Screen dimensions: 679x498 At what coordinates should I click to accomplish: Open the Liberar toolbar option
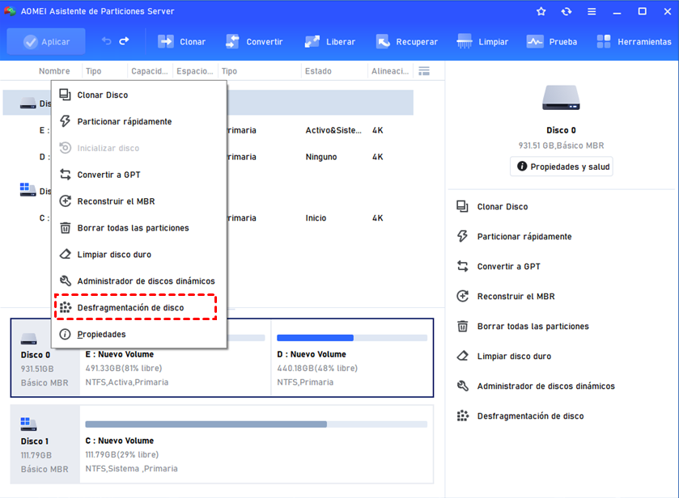pos(330,41)
